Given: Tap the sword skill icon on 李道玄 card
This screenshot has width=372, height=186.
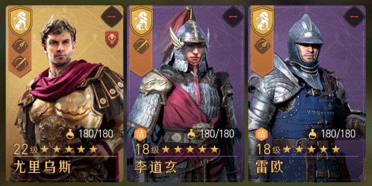Looking at the screenshot, I should [x=141, y=45].
